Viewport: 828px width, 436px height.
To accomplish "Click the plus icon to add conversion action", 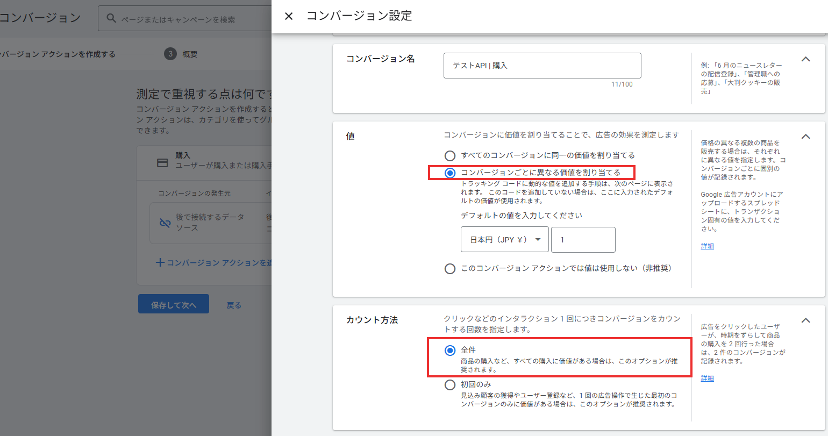I will 160,263.
